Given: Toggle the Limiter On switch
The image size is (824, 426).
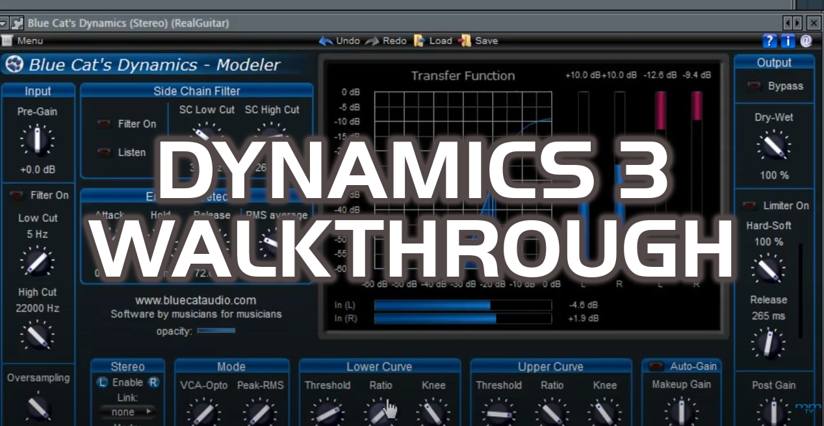Looking at the screenshot, I should click(749, 205).
